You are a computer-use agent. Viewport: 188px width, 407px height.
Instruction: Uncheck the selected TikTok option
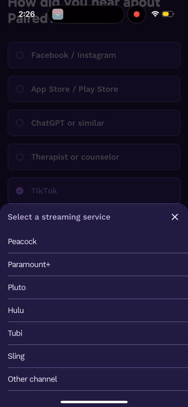94,191
